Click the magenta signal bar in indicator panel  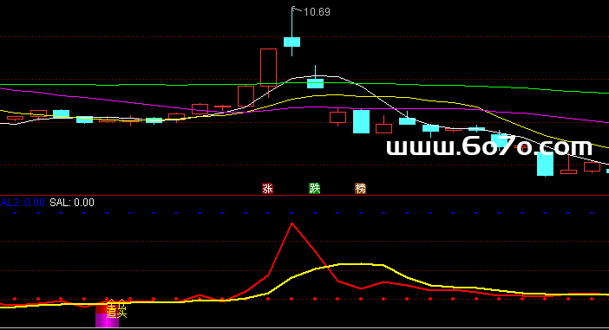coord(107,320)
